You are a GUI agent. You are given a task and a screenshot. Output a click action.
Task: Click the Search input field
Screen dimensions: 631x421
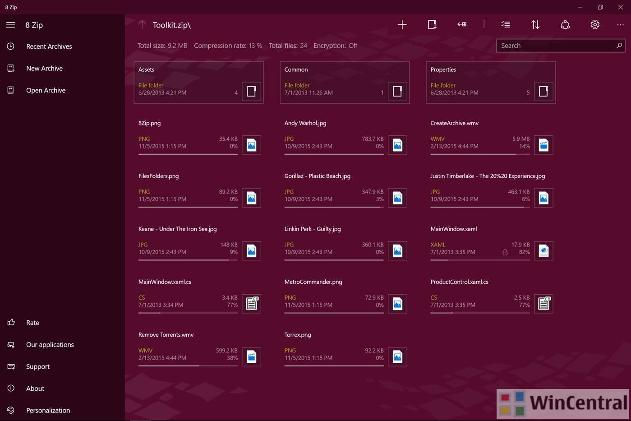click(555, 45)
